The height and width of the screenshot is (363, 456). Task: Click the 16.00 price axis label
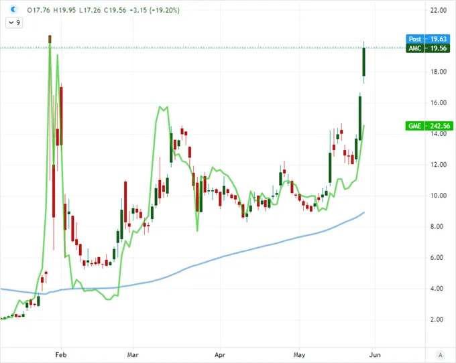pos(439,102)
